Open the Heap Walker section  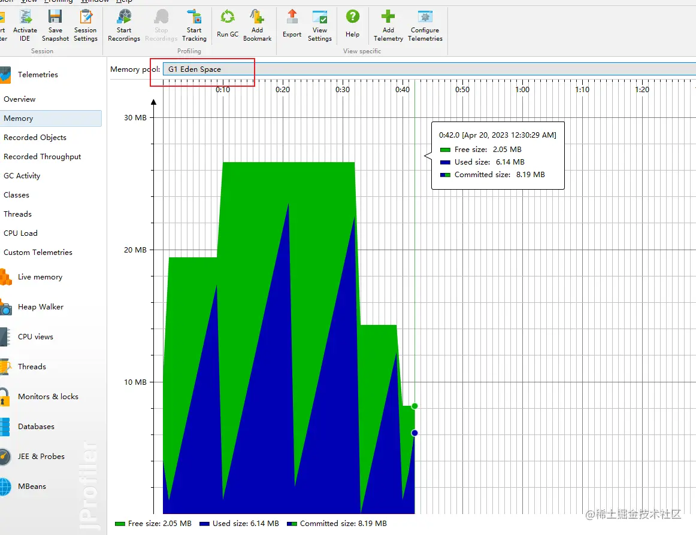(40, 307)
